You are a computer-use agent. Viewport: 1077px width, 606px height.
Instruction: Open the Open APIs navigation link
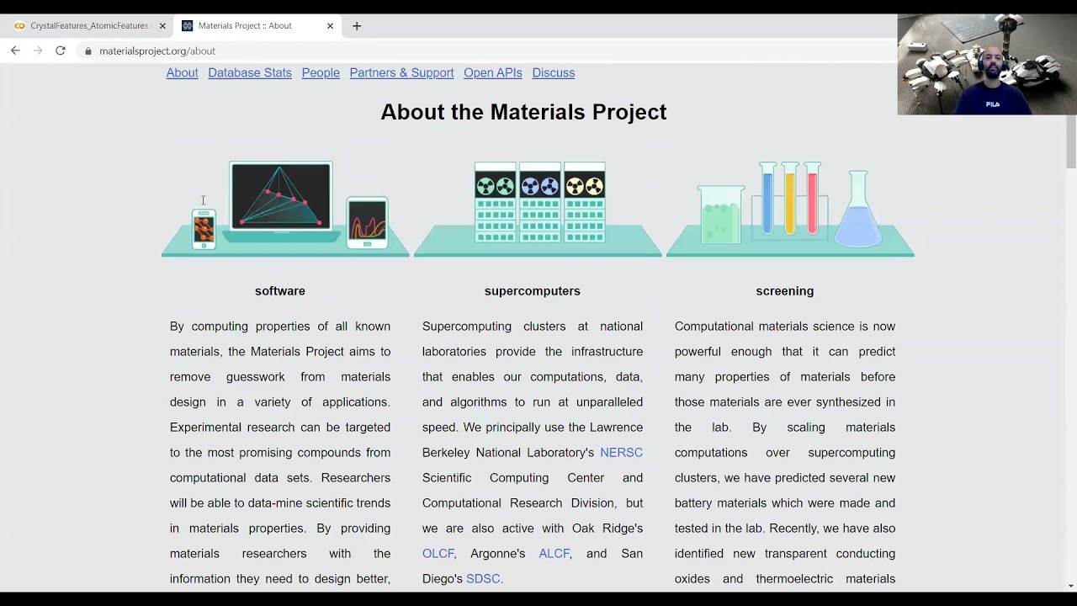pos(493,73)
